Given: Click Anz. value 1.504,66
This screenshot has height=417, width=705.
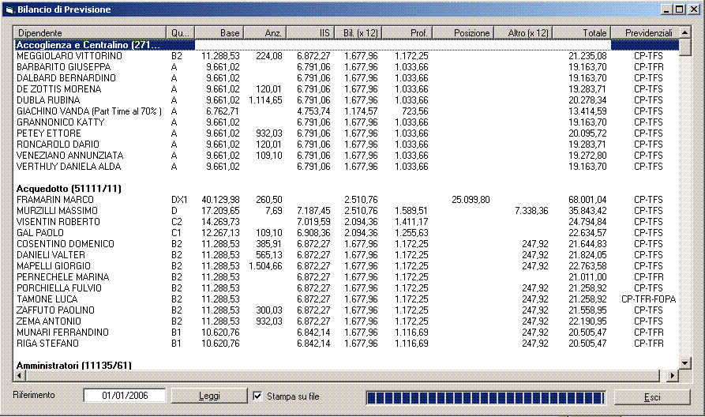Looking at the screenshot, I should 265,266.
